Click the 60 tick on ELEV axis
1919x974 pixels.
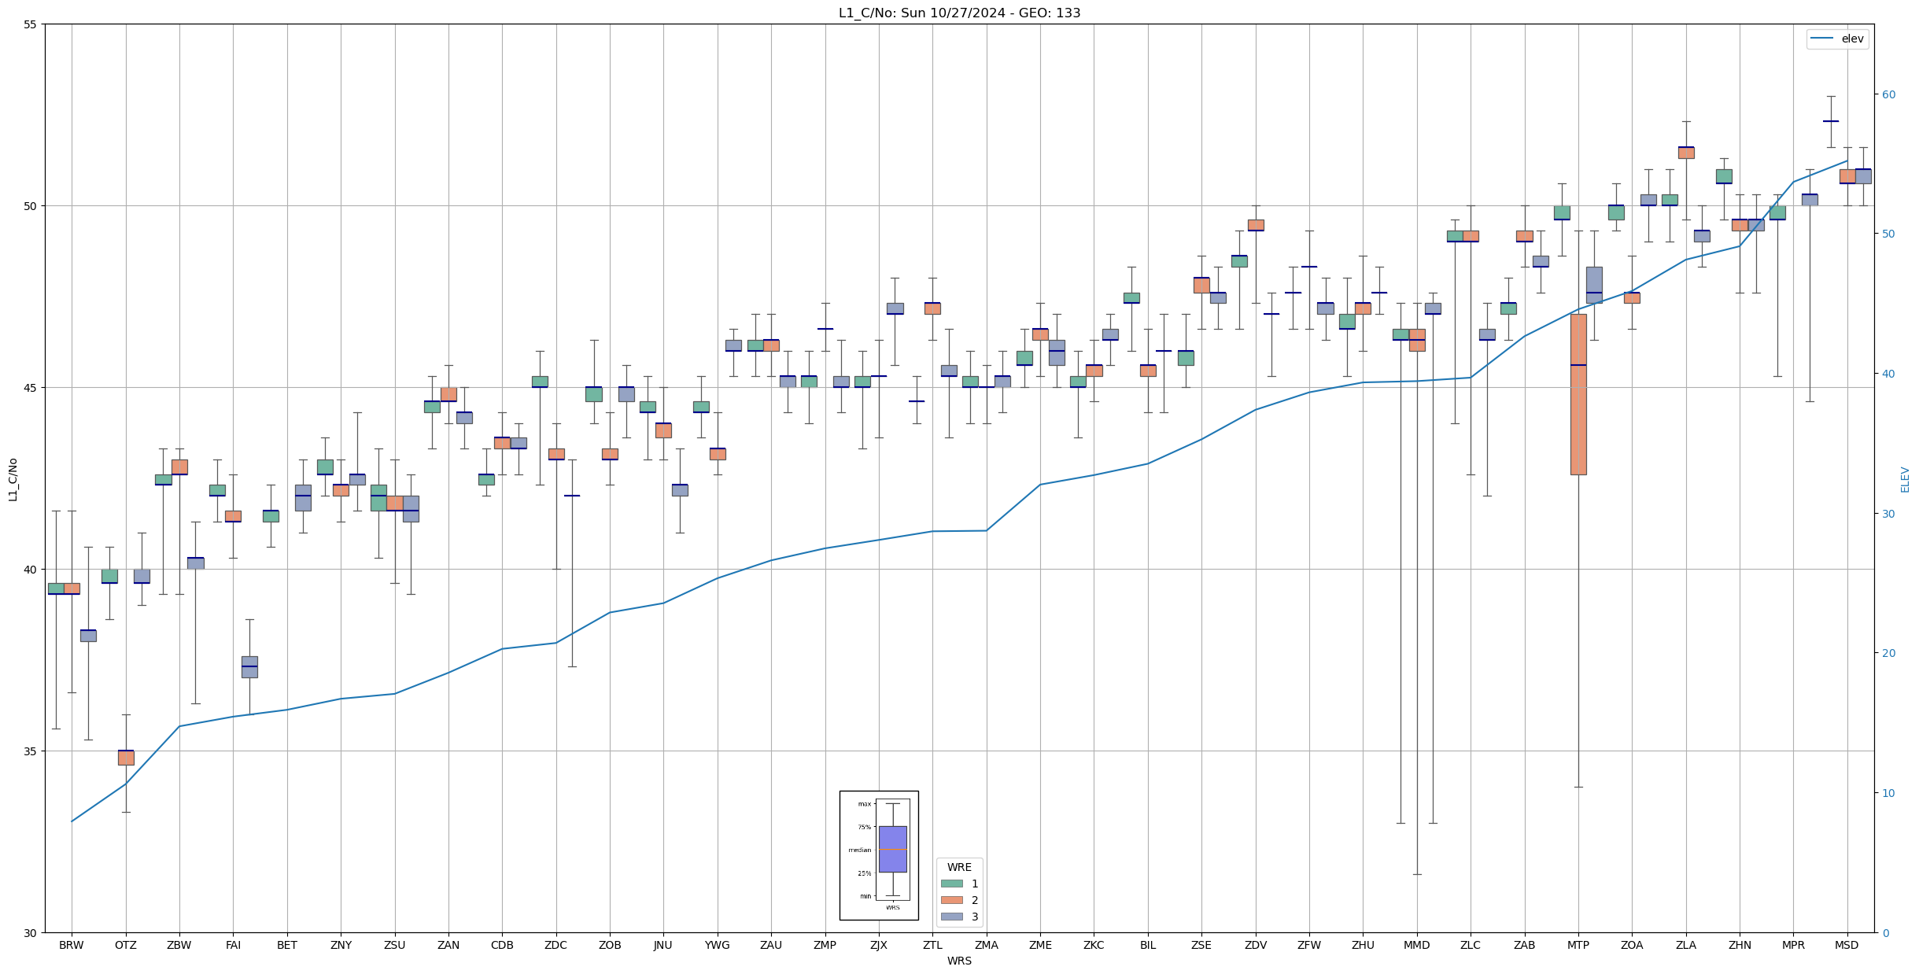pyautogui.click(x=1888, y=94)
